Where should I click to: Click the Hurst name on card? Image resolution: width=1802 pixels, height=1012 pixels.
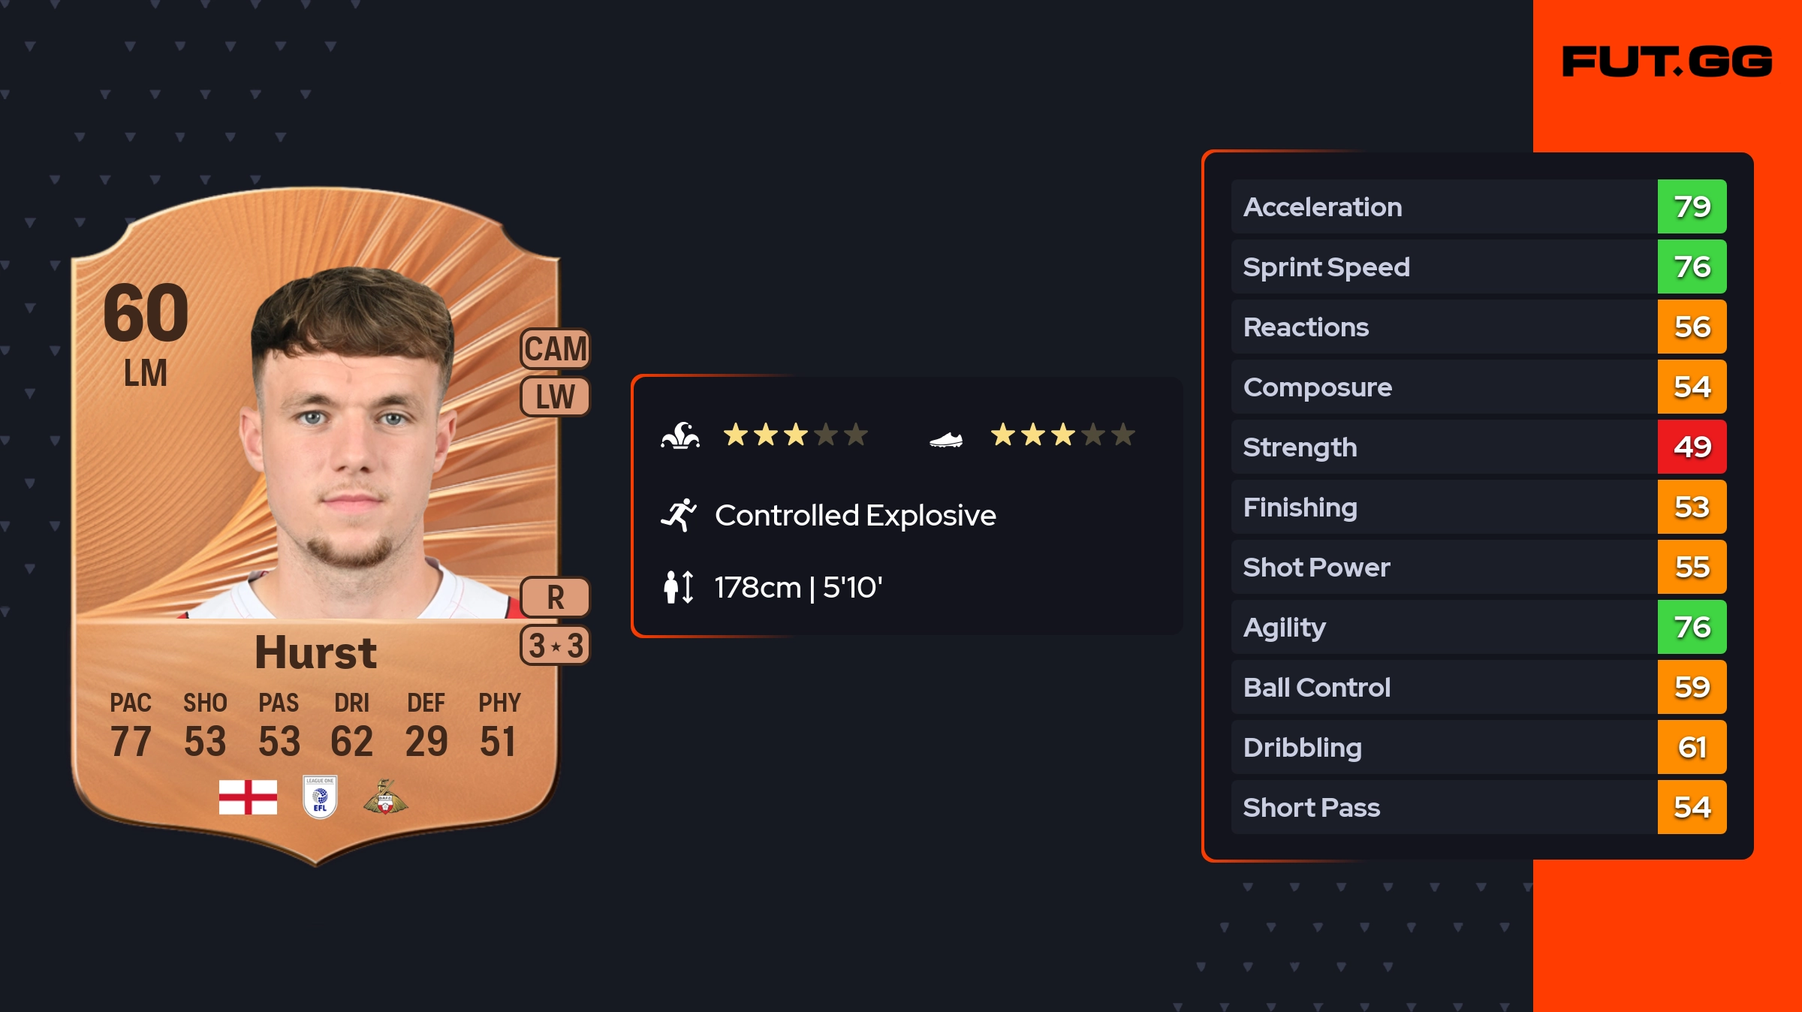point(315,652)
